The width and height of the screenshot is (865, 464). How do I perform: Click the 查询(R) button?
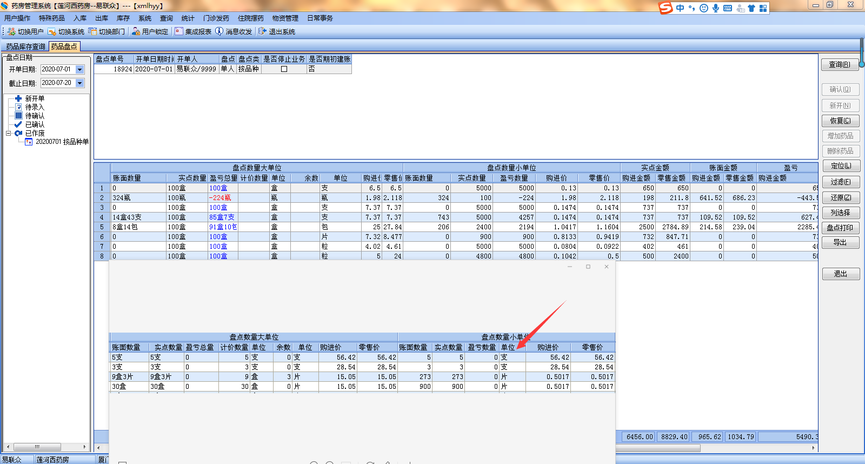coord(840,64)
